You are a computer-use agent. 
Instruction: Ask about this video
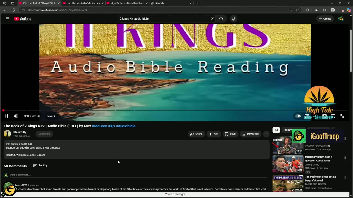coord(213,134)
